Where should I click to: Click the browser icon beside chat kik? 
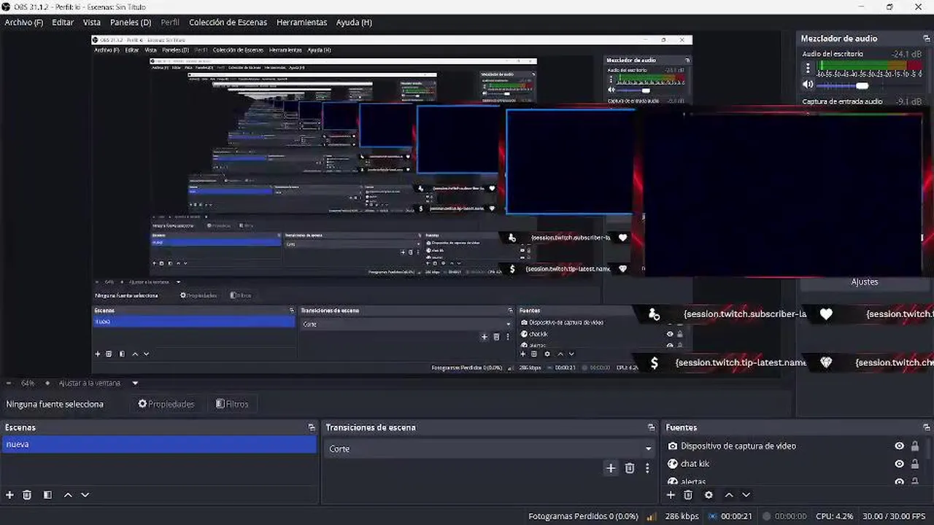[x=673, y=464]
